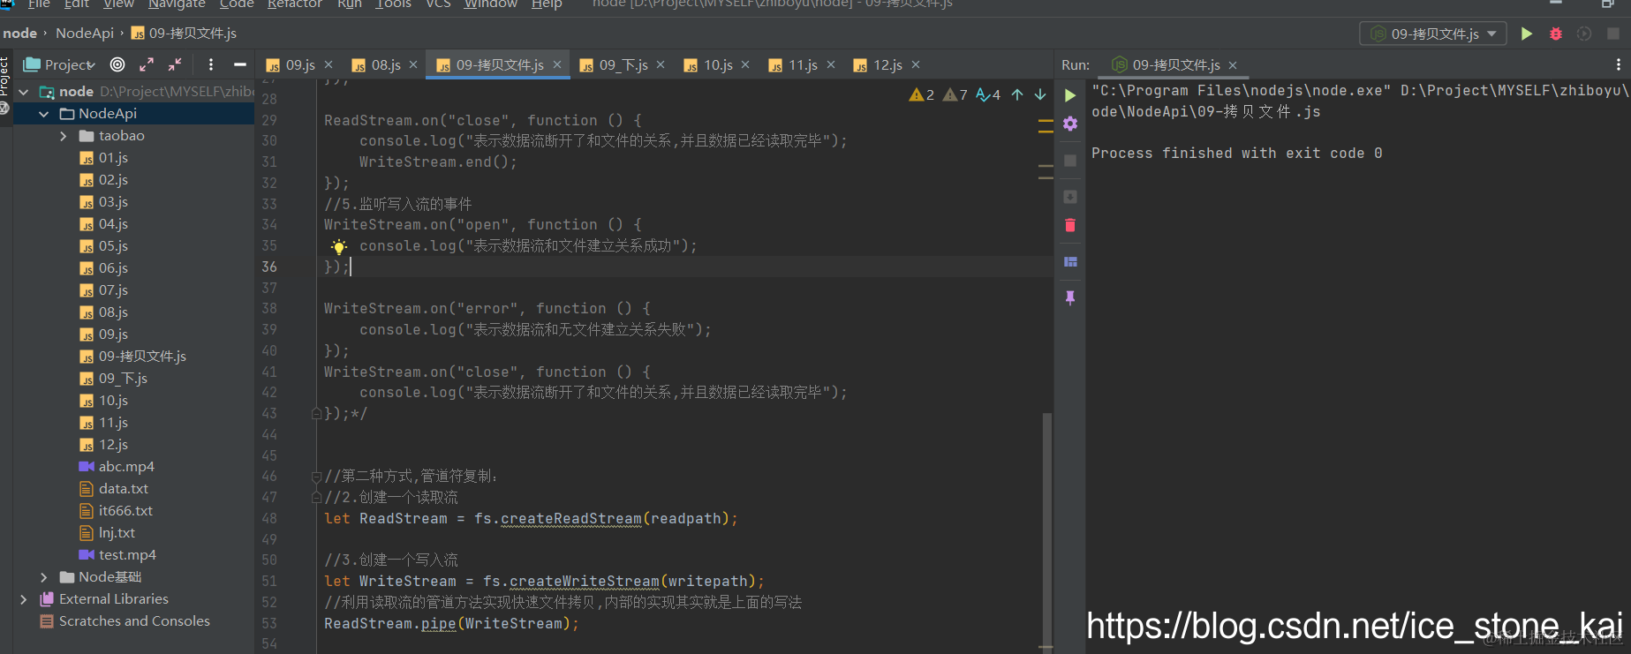
Task: Run the 09-拷贝文件.js configuration from the top toolbar
Action: click(x=1527, y=34)
